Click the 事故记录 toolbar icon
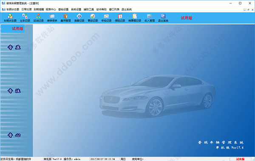The image size is (255, 161). click(93, 18)
